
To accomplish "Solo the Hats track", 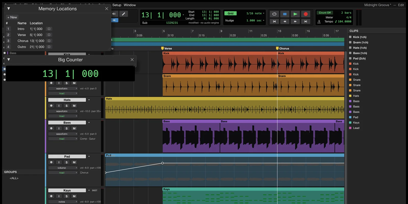I will [67, 106].
